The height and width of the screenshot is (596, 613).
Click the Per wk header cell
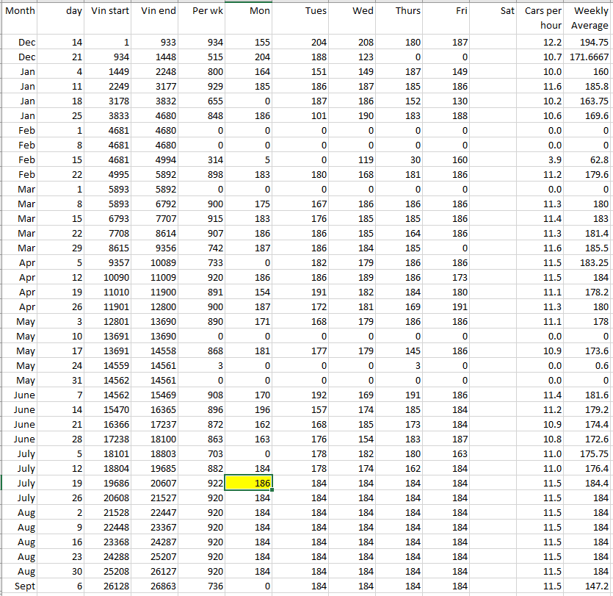pyautogui.click(x=203, y=11)
